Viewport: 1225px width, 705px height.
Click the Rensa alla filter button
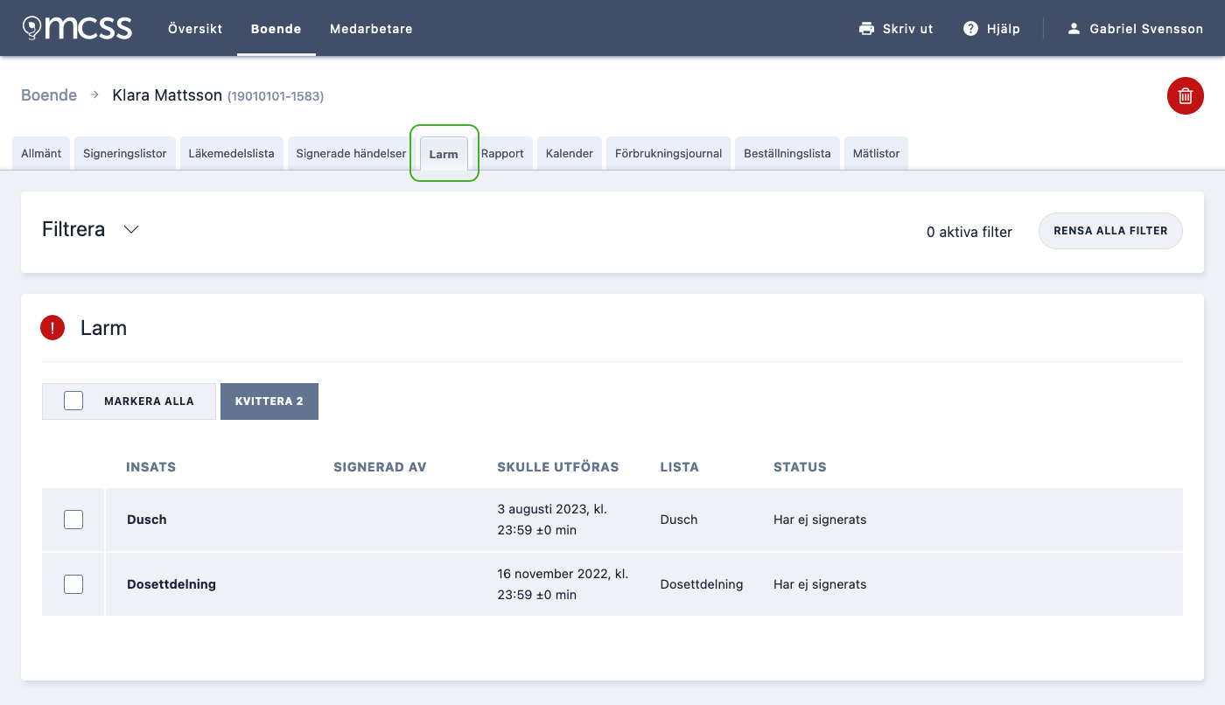pyautogui.click(x=1110, y=231)
